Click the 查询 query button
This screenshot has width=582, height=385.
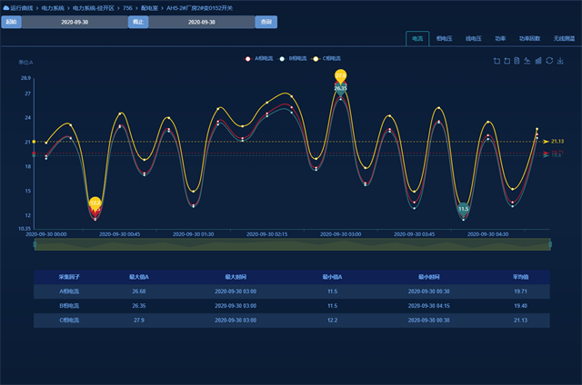pyautogui.click(x=266, y=22)
